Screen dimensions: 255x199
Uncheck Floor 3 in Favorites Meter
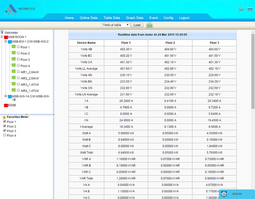pyautogui.click(x=4, y=130)
